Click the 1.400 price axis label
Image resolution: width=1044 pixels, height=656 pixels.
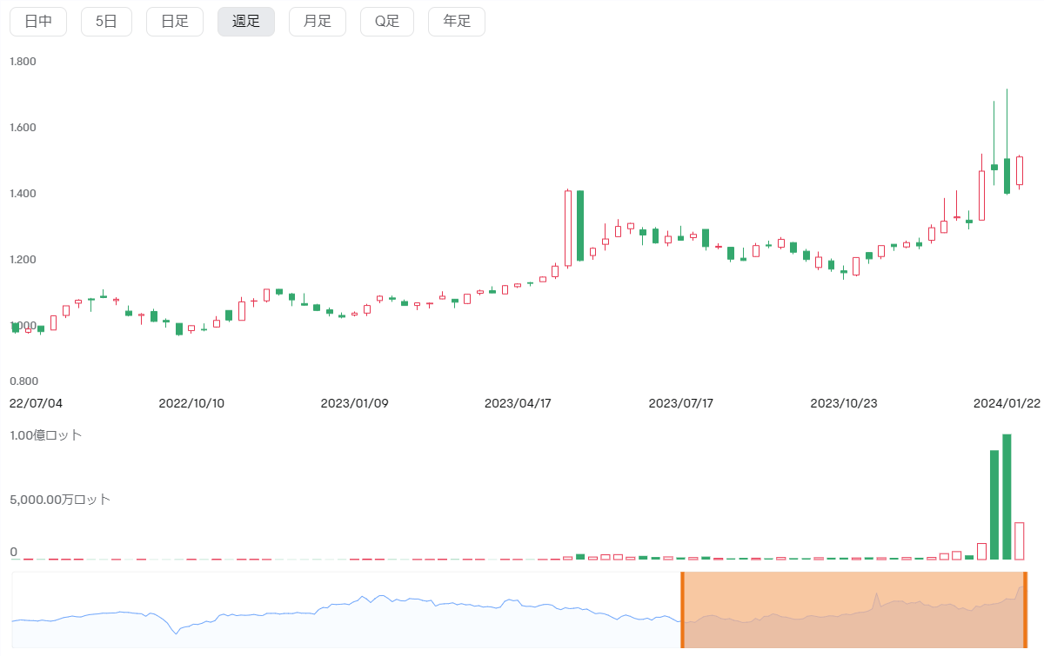click(23, 194)
